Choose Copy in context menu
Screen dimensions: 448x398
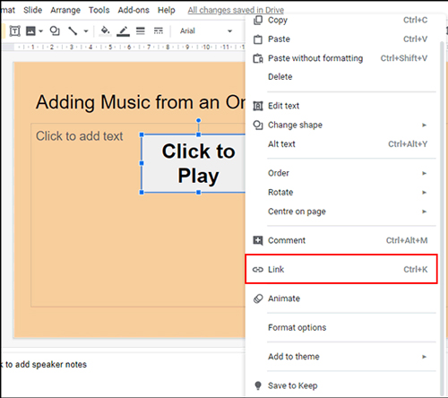pyautogui.click(x=340, y=20)
